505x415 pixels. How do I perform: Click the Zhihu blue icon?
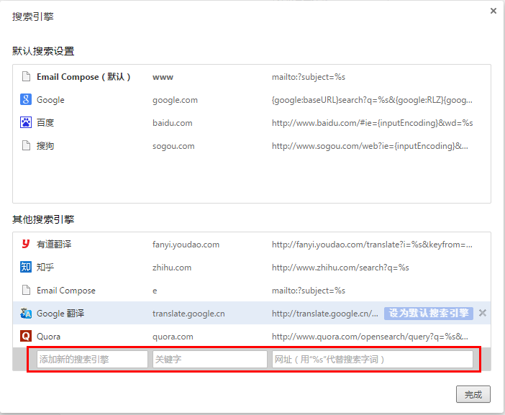(x=26, y=267)
